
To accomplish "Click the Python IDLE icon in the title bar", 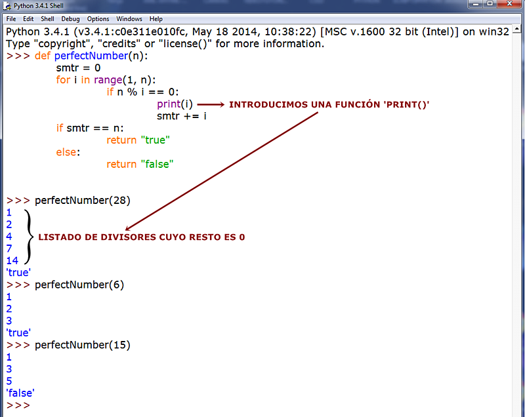I will (7, 5).
